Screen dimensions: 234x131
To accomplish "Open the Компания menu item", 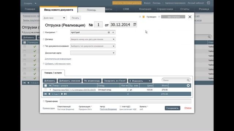I will tap(145, 9).
